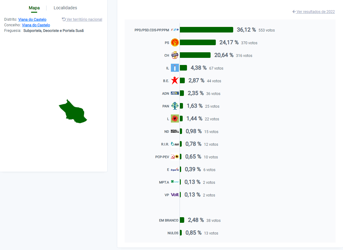Viewport: 343px width, 250px height.
Task: Open Viana do Castelo concelho link
Action: [x=36, y=25]
